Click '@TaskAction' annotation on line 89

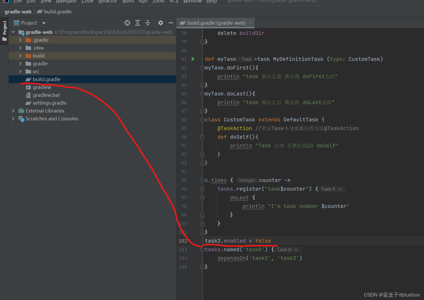pyautogui.click(x=234, y=128)
